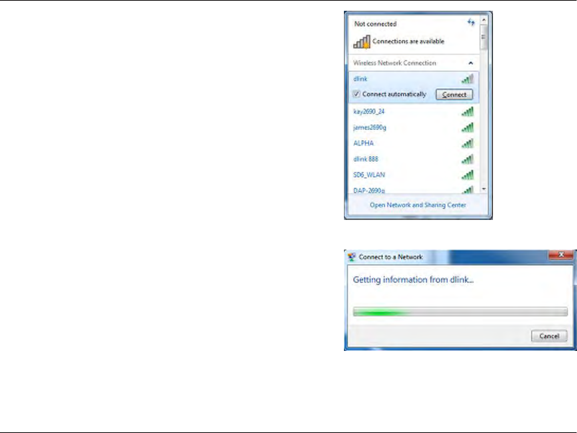577x433 pixels.
Task: Click the Not connected status text
Action: [375, 24]
